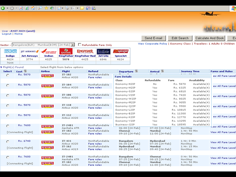Open the Back button history dropdown arrow

7,8
